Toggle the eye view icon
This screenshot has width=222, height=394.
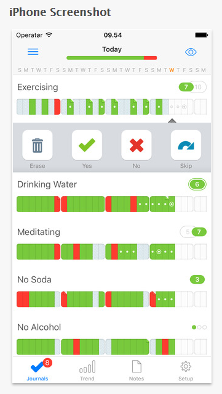pos(191,52)
